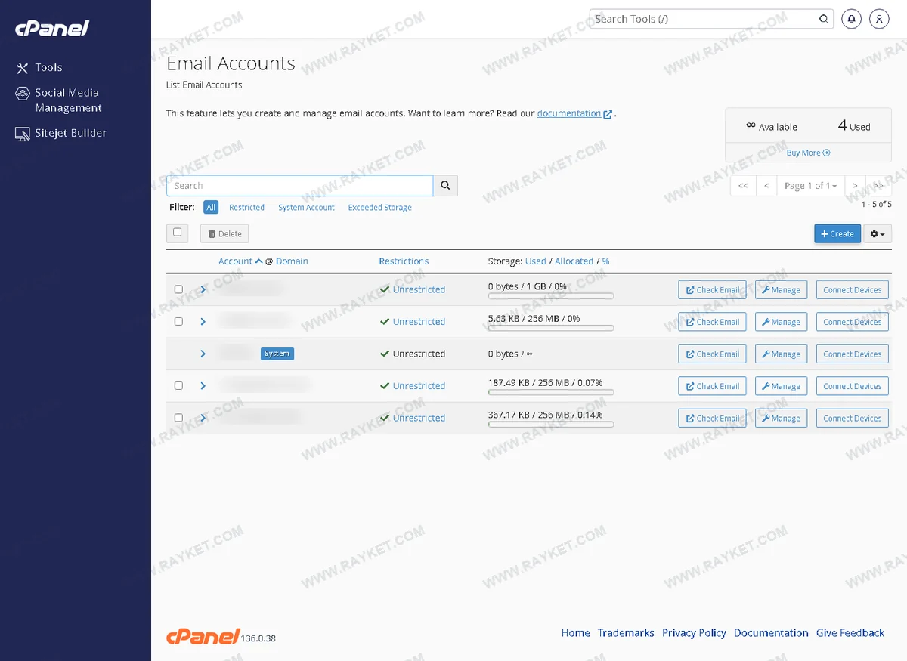Open Tools from the sidebar
Viewport: 907px width, 661px height.
48,68
